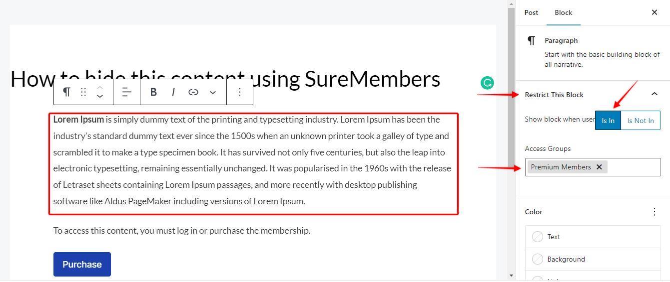Click the Purchase button
This screenshot has height=282, width=670.
82,264
